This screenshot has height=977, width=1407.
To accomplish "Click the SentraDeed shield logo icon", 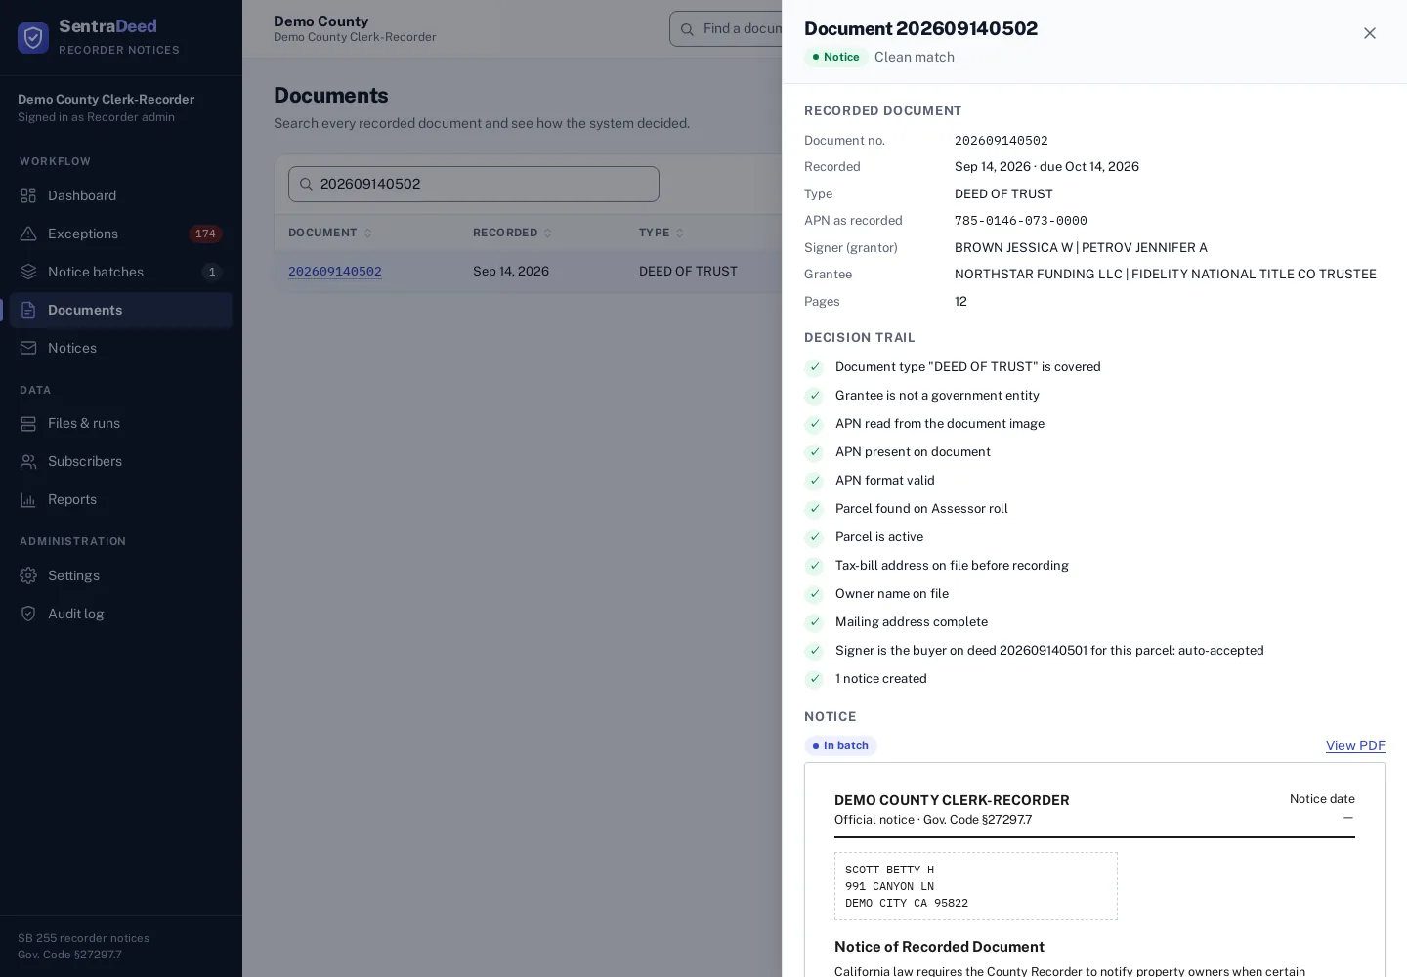I will pos(33,37).
